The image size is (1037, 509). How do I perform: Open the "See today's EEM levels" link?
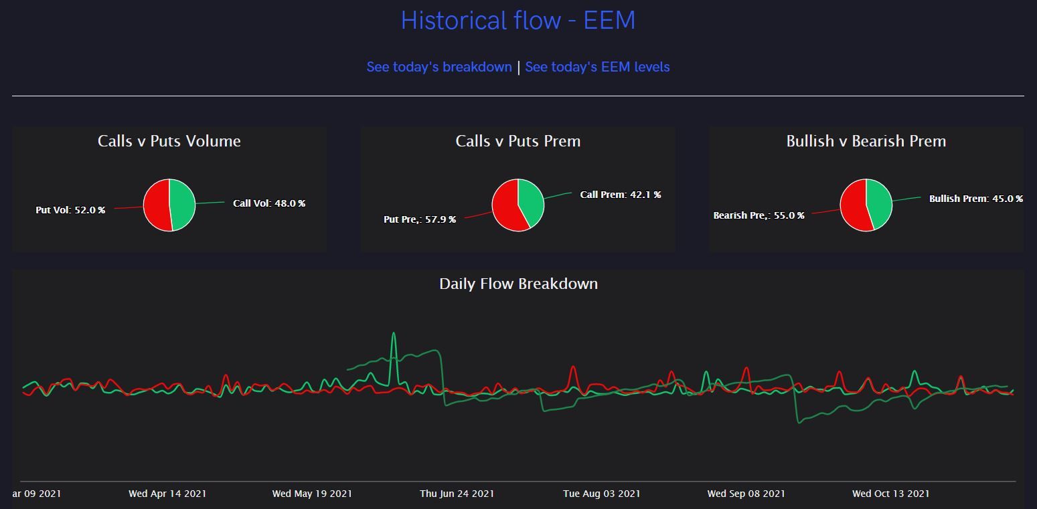click(x=597, y=67)
